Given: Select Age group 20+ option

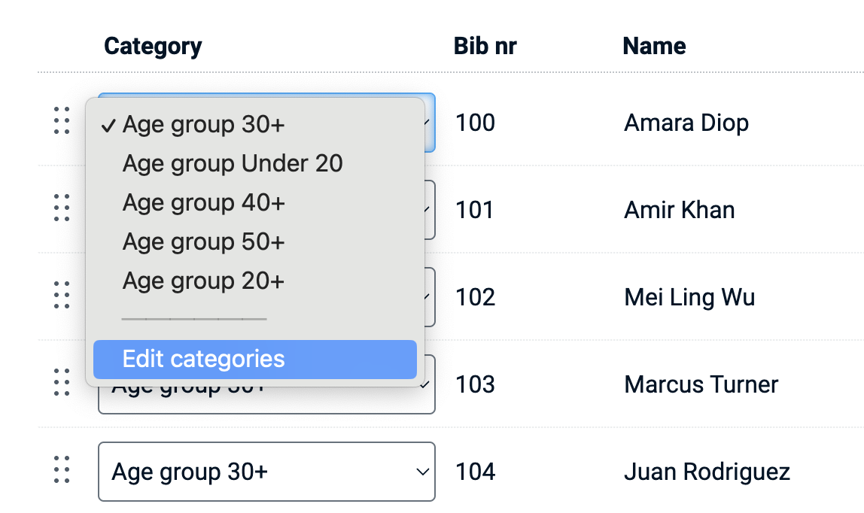Looking at the screenshot, I should [x=203, y=281].
